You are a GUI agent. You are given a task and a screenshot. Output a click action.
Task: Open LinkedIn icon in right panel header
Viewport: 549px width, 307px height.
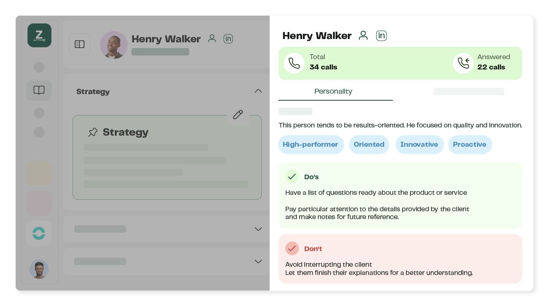pos(381,36)
